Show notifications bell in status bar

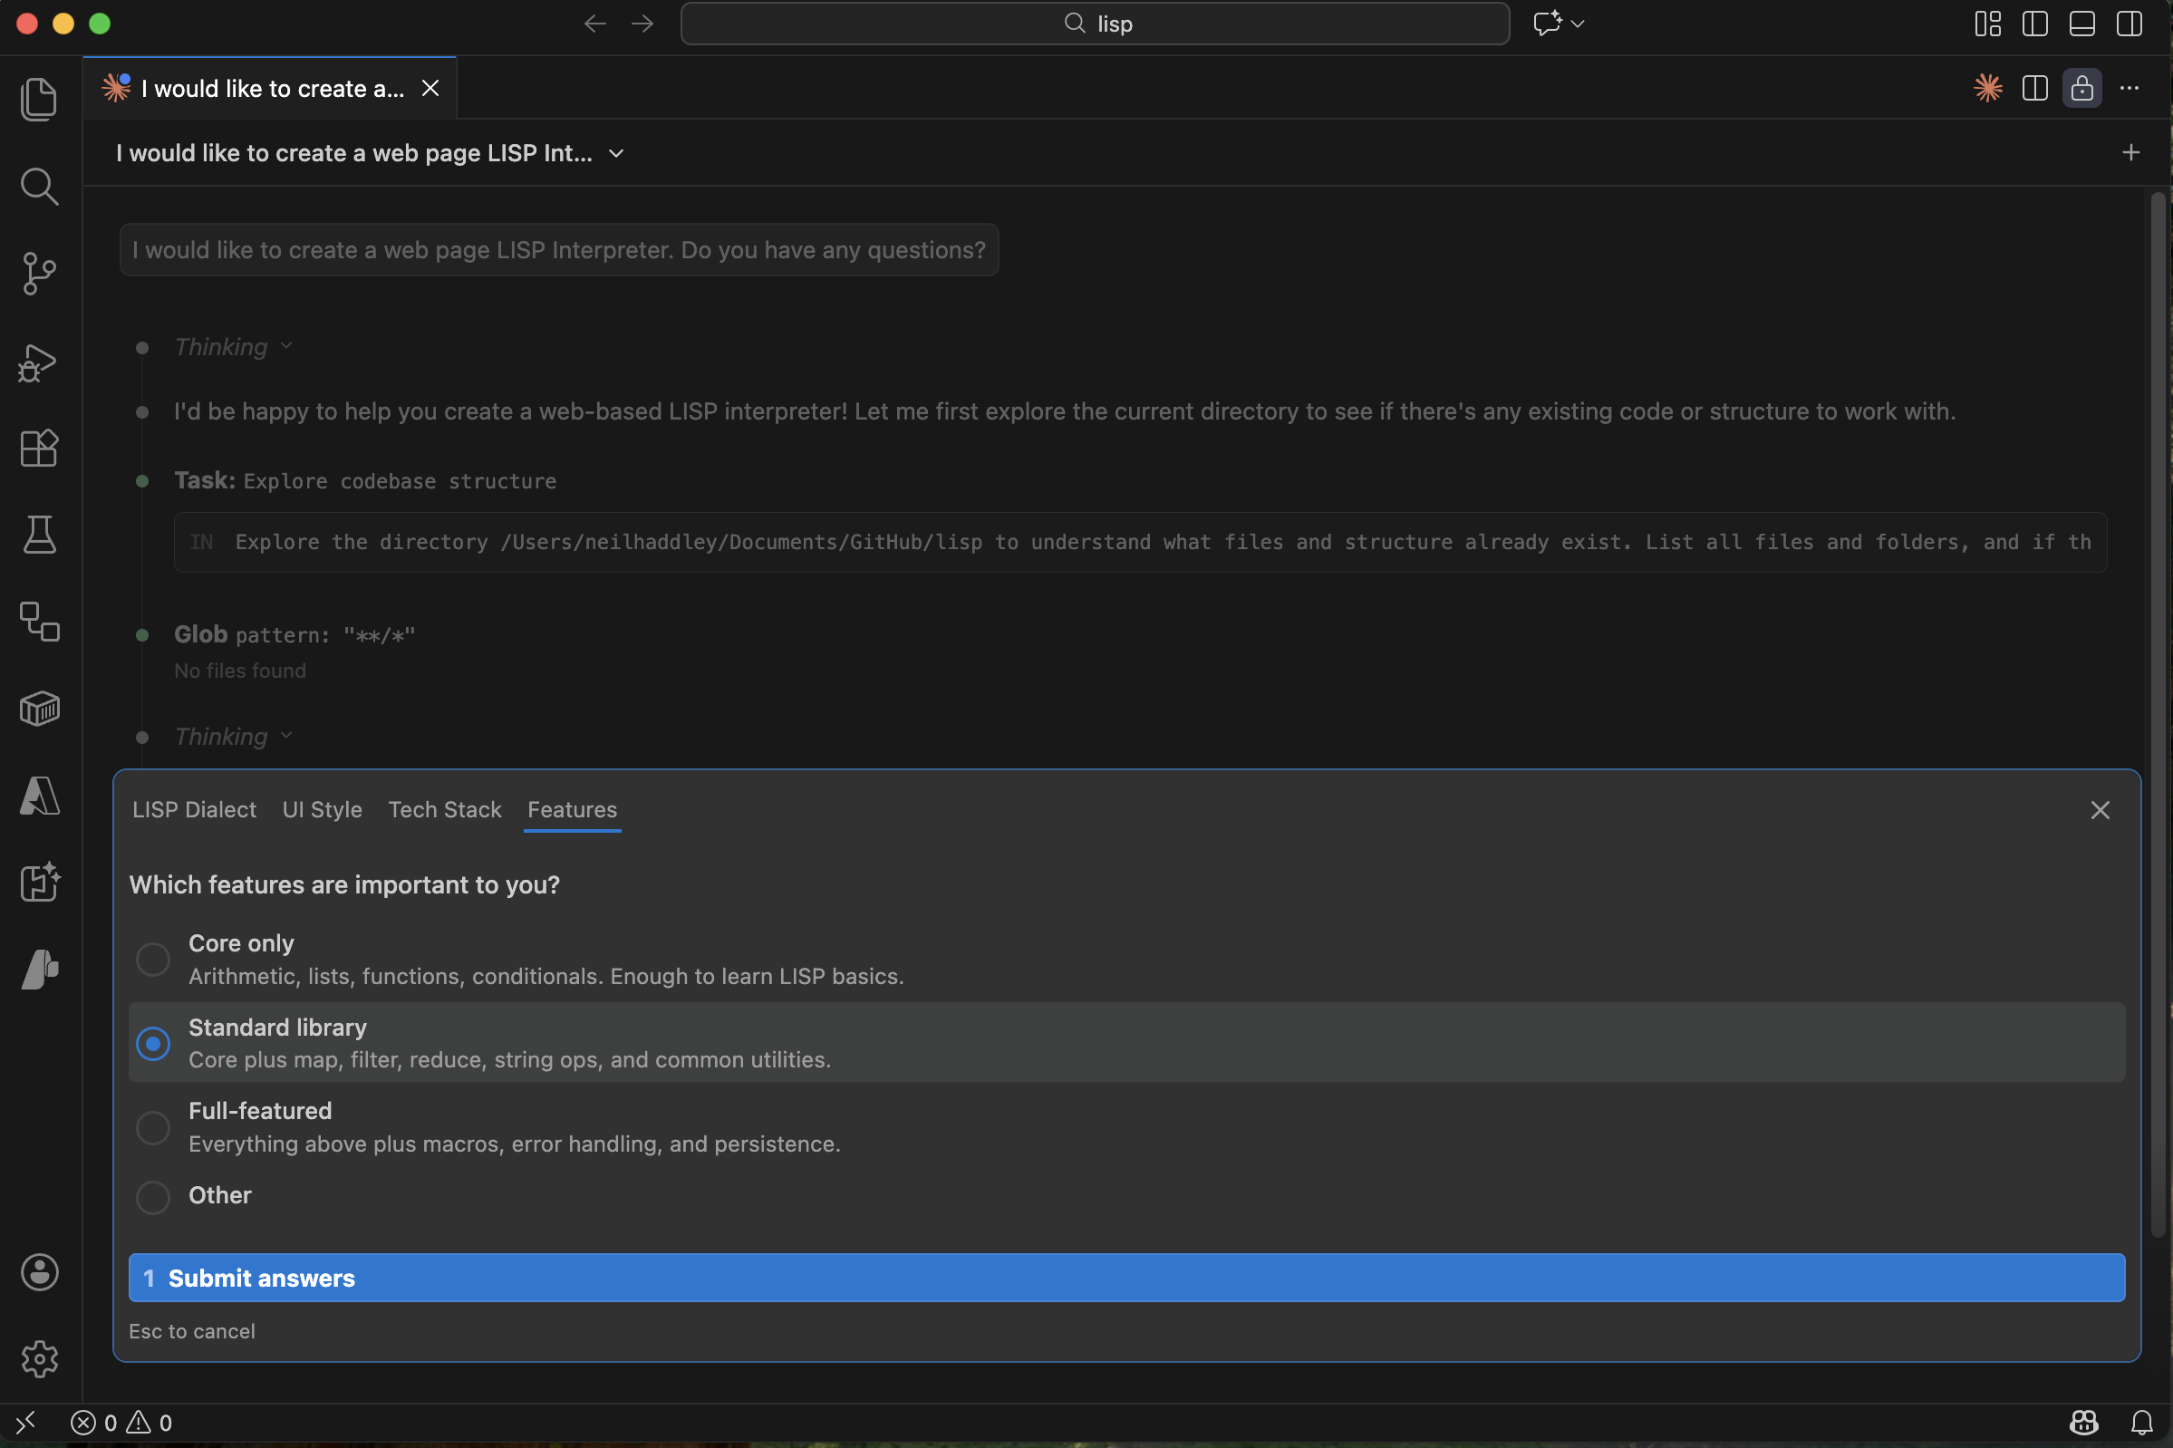(x=2141, y=1422)
